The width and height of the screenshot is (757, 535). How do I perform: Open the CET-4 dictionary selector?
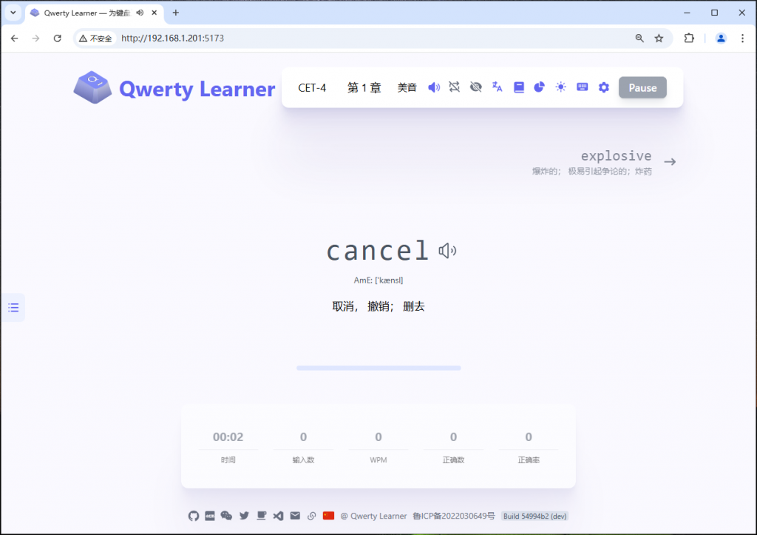click(311, 87)
